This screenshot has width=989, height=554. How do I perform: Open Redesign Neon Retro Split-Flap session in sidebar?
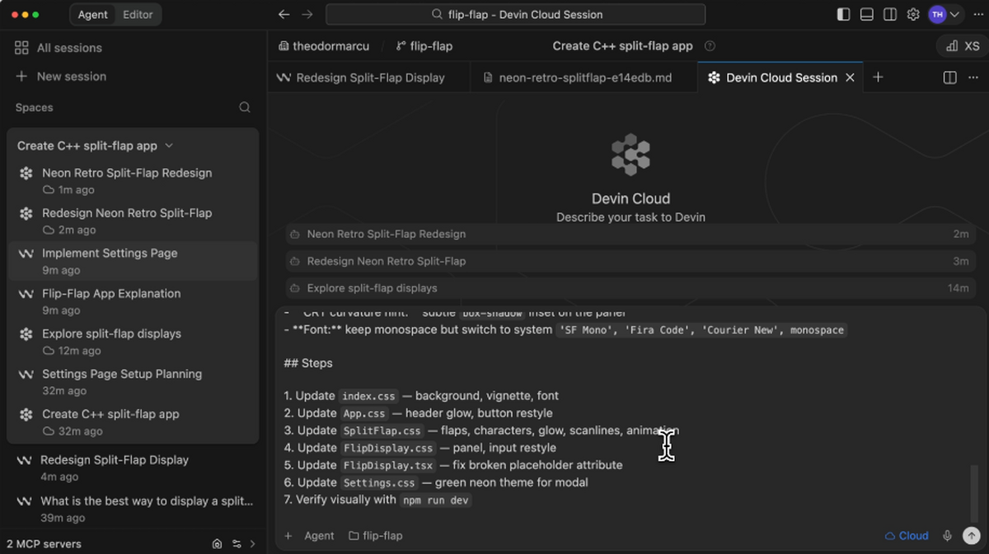point(132,221)
